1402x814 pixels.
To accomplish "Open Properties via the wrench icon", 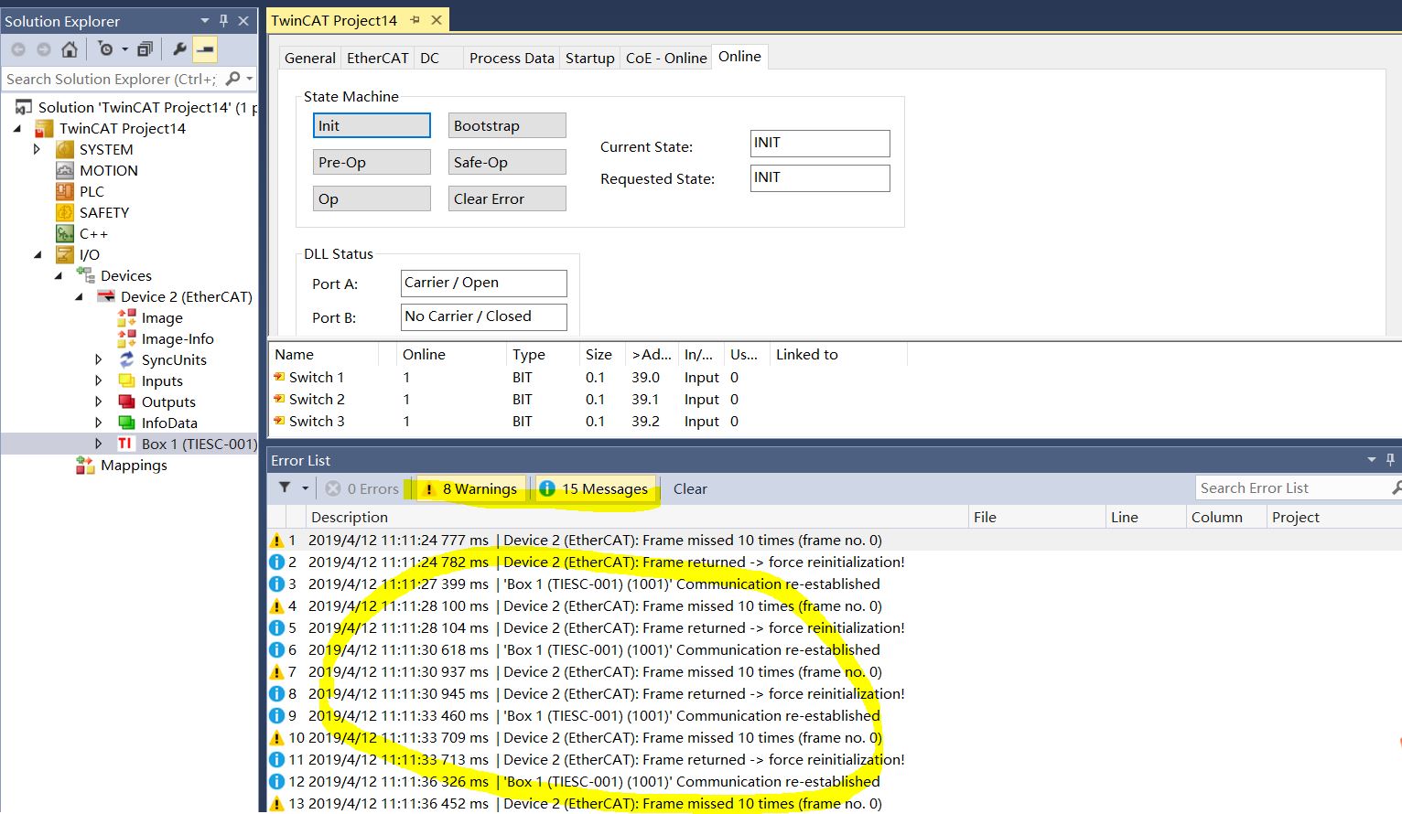I will pyautogui.click(x=179, y=49).
